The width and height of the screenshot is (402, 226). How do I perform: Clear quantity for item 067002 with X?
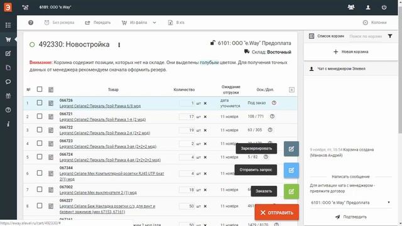[205, 190]
